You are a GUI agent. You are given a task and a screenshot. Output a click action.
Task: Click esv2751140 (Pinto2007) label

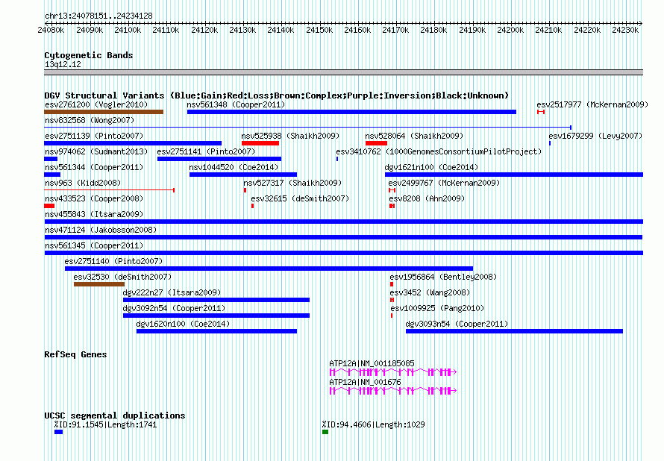coord(113,261)
